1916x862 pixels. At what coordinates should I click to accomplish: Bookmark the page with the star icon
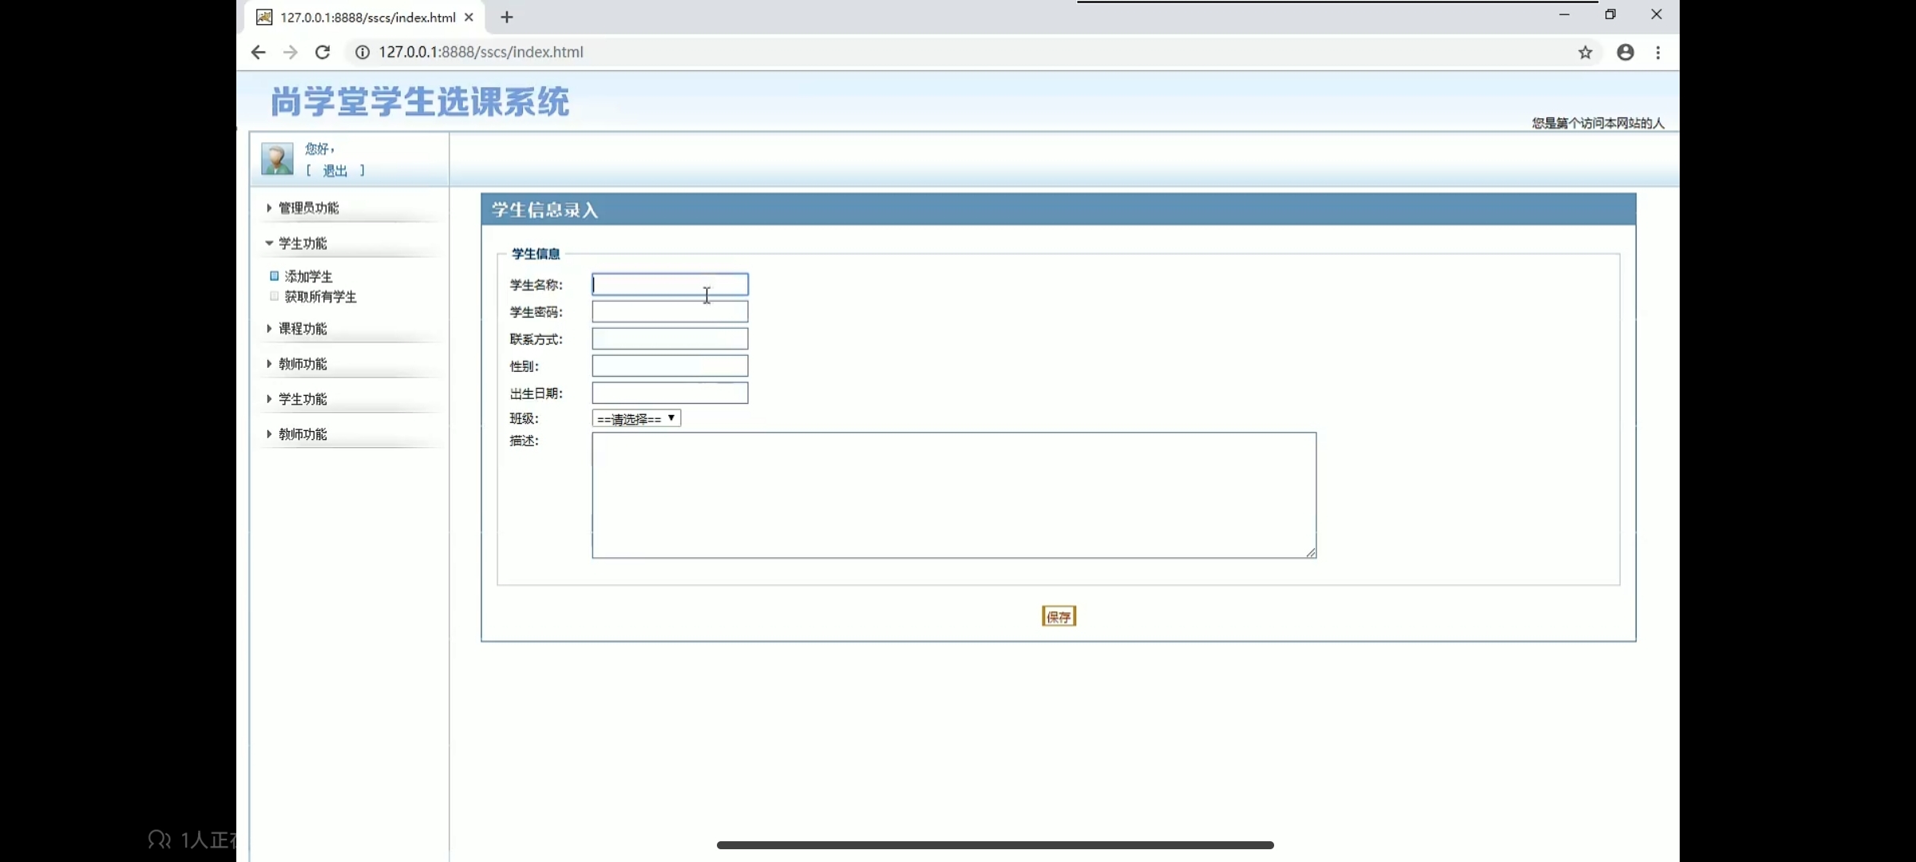point(1585,52)
